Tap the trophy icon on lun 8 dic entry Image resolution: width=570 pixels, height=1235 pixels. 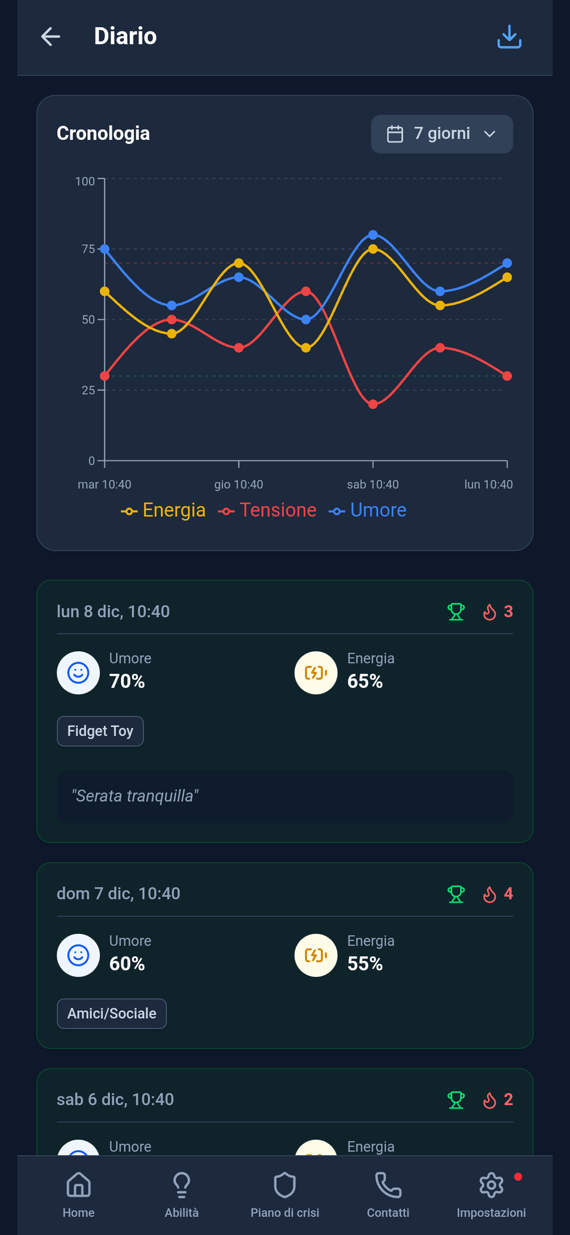pos(456,611)
